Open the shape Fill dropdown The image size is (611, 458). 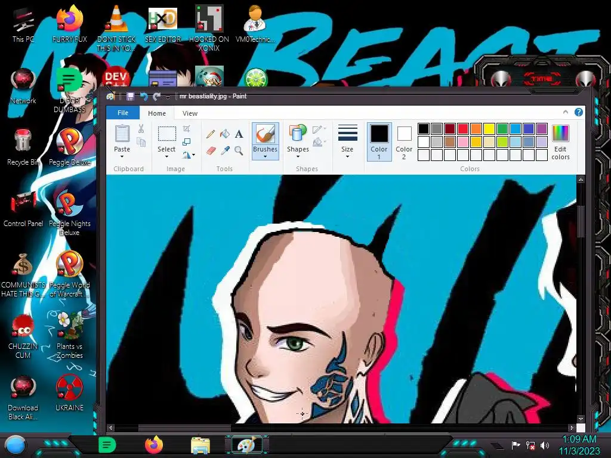pos(319,142)
